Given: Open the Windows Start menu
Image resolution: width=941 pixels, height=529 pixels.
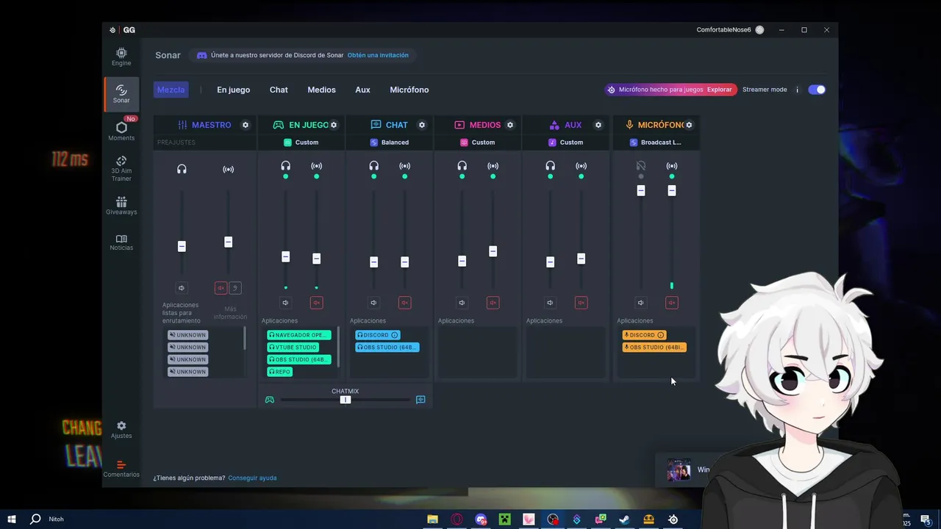Looking at the screenshot, I should 12,519.
